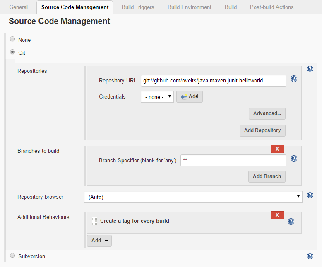Open the Add behaviours dropdown button
The height and width of the screenshot is (267, 322).
tap(99, 241)
